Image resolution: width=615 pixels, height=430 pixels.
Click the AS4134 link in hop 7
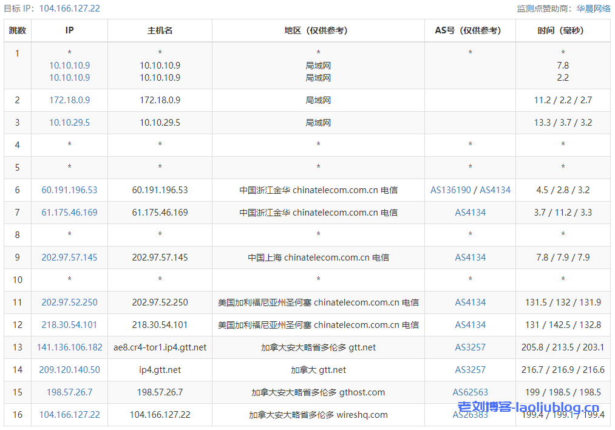(x=469, y=212)
